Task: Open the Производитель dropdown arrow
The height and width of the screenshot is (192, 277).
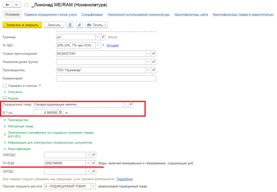Action: (149, 70)
